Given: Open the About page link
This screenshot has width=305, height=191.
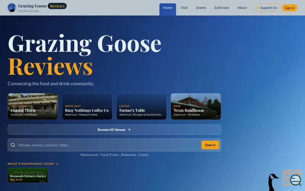Looking at the screenshot, I should 242,8.
